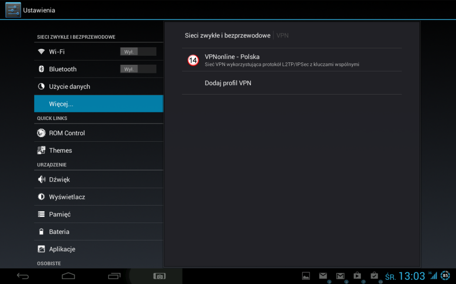Image resolution: width=456 pixels, height=284 pixels.
Task: Select the Aplikacje label
Action: point(62,249)
